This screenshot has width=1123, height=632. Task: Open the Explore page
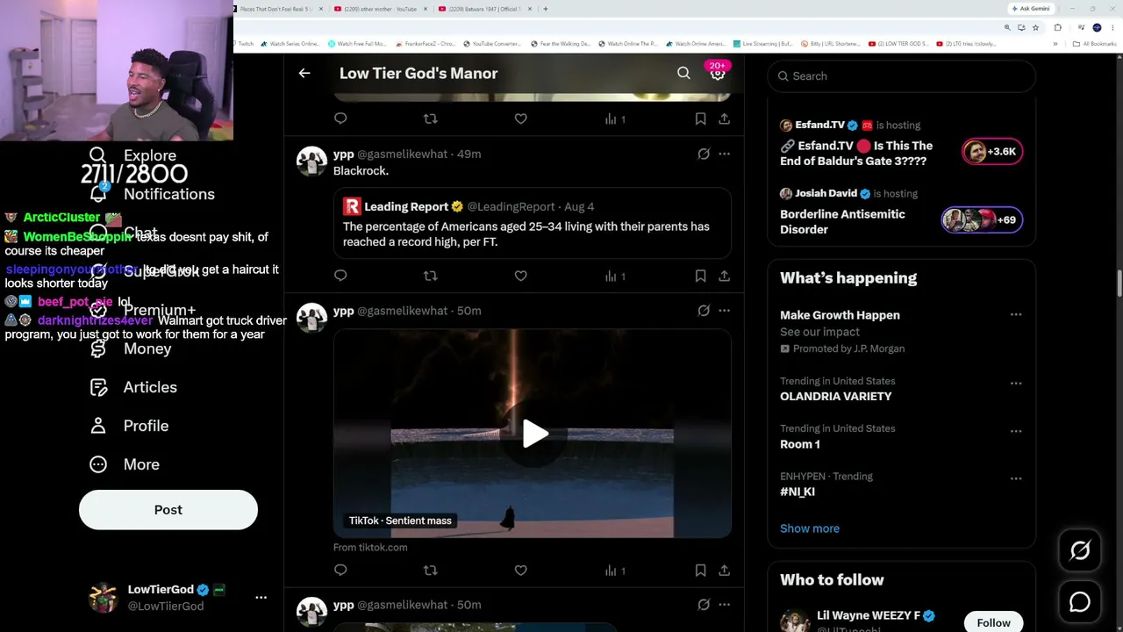click(x=133, y=156)
